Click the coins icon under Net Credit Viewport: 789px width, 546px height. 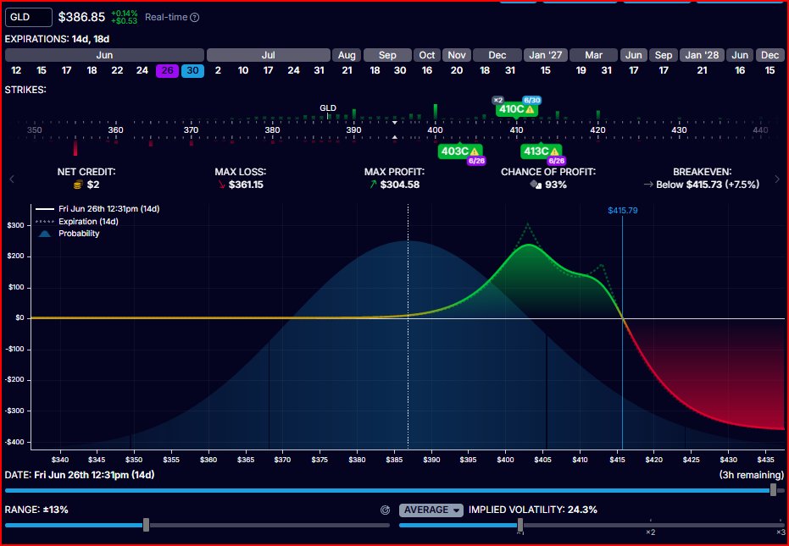pos(78,185)
